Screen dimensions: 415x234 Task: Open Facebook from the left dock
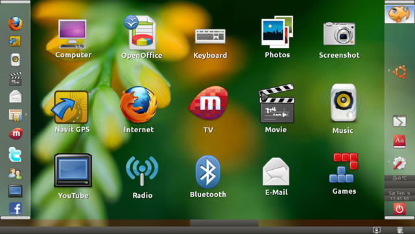[16, 209]
